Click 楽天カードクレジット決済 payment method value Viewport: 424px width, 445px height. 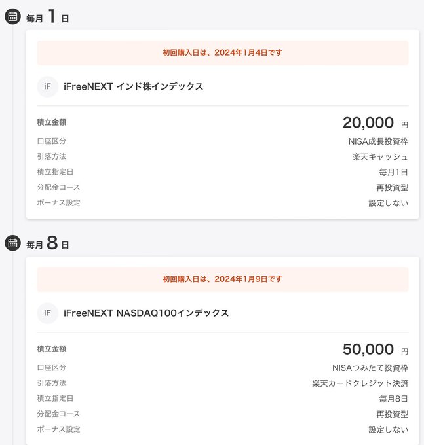[360, 383]
